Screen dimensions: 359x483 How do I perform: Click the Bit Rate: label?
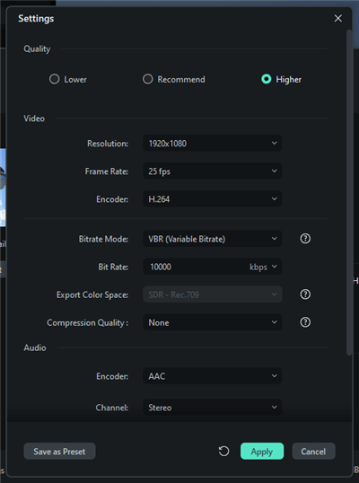[x=113, y=267]
